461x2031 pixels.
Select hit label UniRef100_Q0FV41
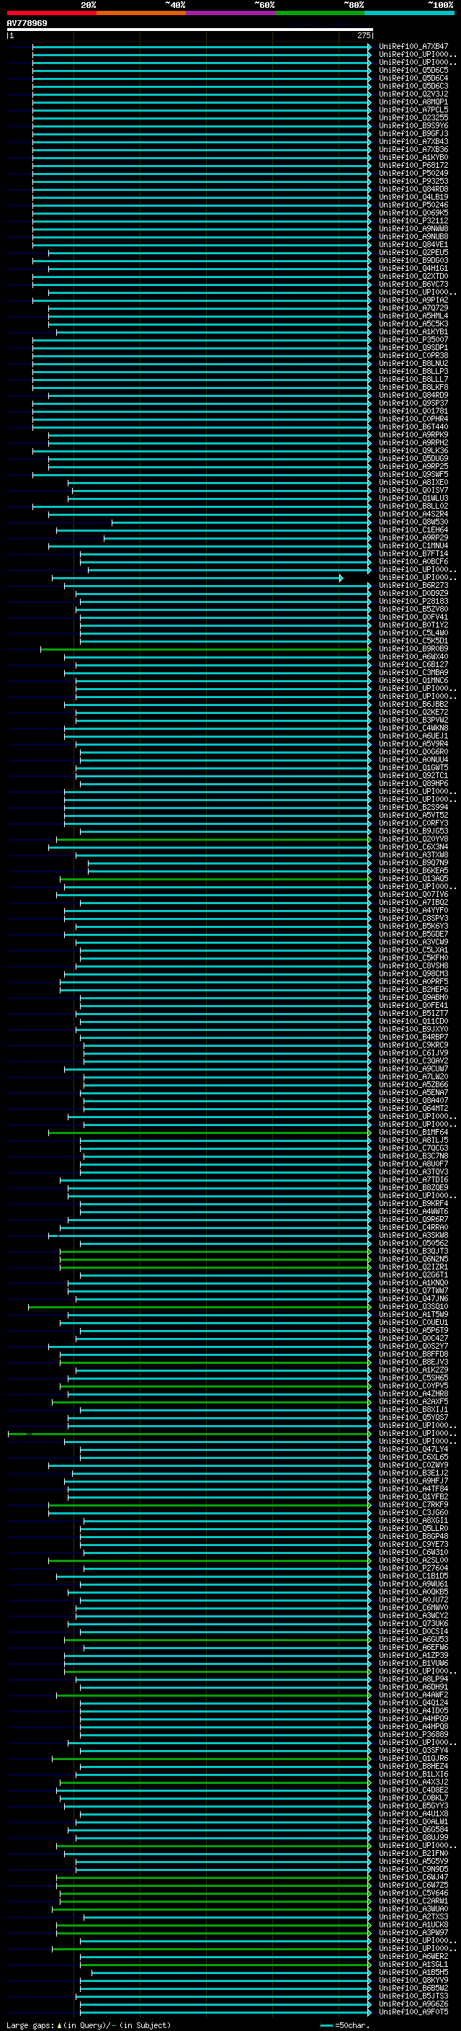(413, 617)
